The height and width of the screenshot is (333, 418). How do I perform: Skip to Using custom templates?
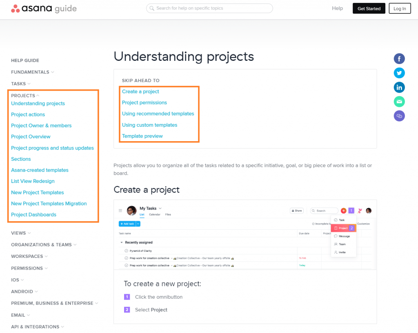(x=149, y=125)
